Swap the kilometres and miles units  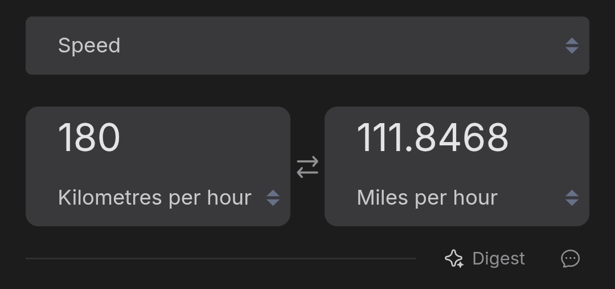(x=307, y=167)
